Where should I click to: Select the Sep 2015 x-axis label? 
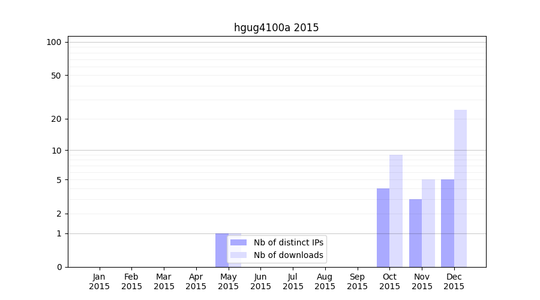coord(357,281)
